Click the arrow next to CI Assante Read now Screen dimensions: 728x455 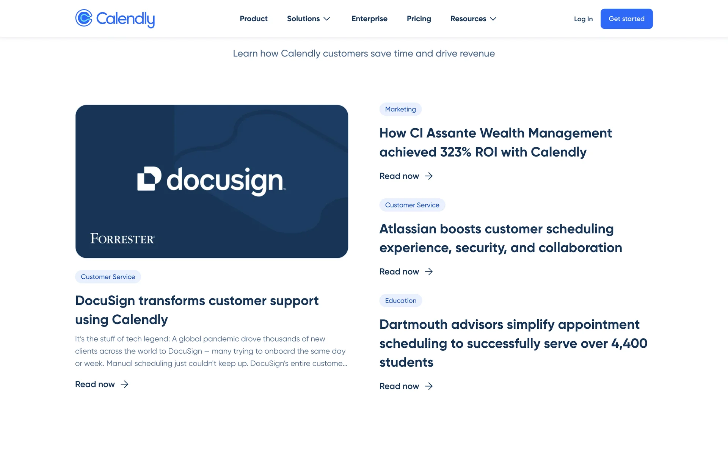pos(429,176)
